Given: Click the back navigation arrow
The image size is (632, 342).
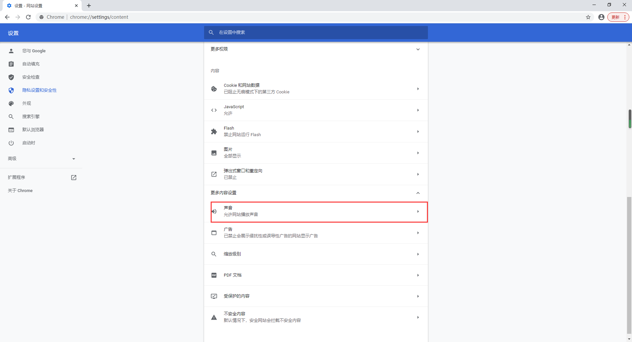Looking at the screenshot, I should 7,17.
